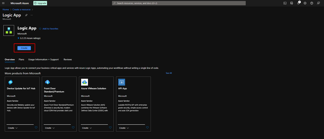Screen dimensions: 324x139
Task: Switch to the Overview tab
Action: point(10,59)
